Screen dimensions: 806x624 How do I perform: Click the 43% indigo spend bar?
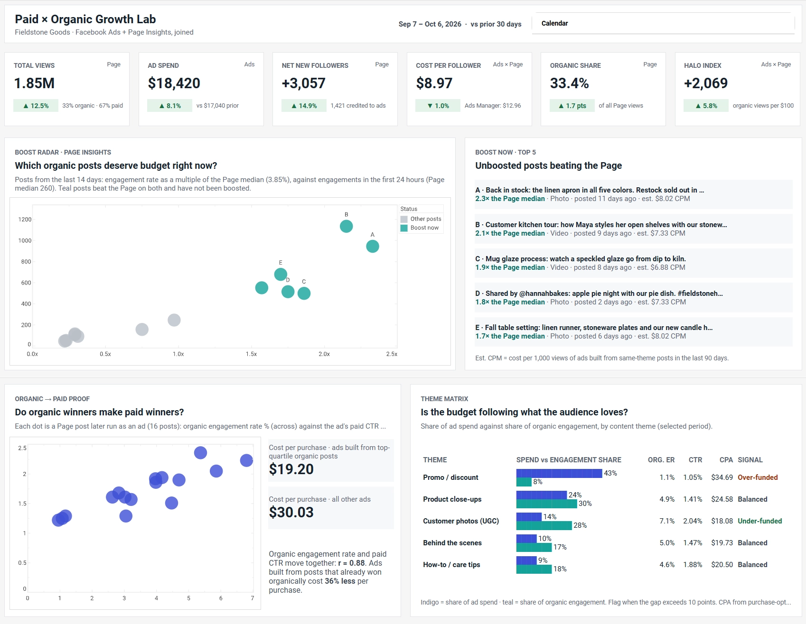click(559, 473)
